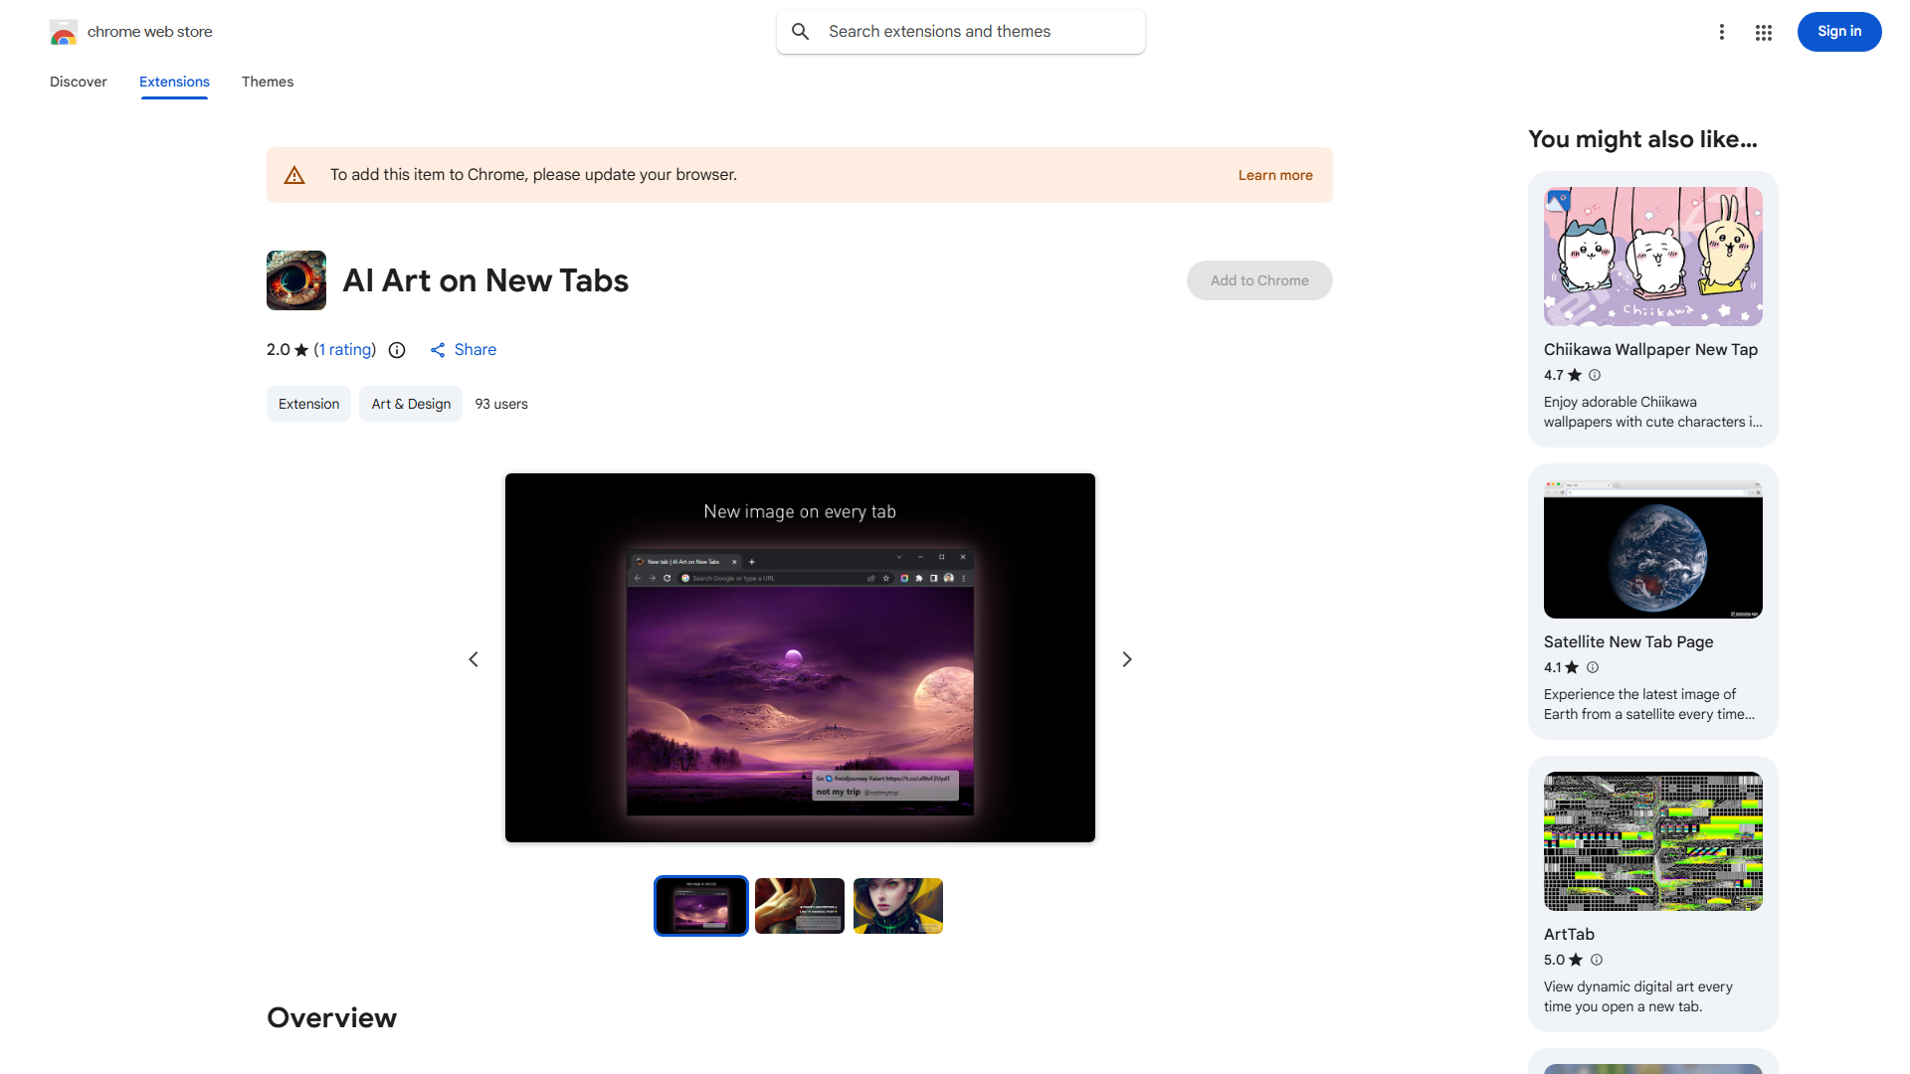The width and height of the screenshot is (1910, 1074).
Task: Select the third screenshot thumbnail
Action: click(897, 905)
